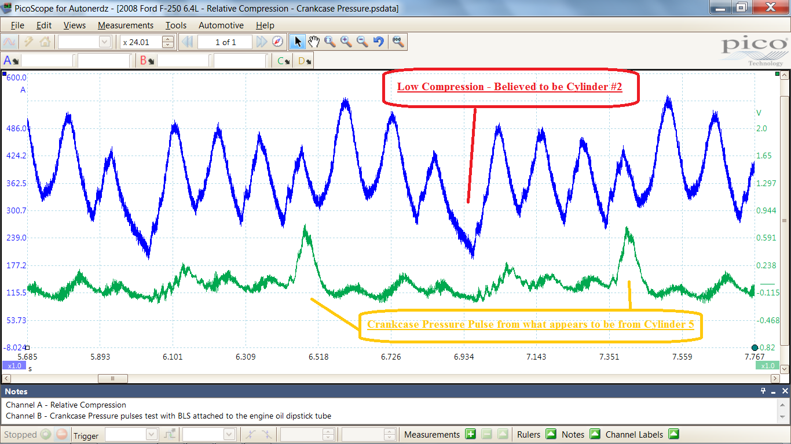Open Channel D options

pyautogui.click(x=305, y=60)
